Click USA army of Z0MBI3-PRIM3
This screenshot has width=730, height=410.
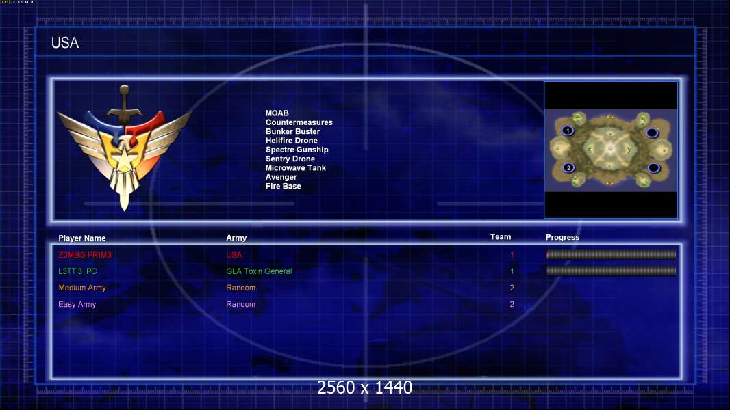234,255
